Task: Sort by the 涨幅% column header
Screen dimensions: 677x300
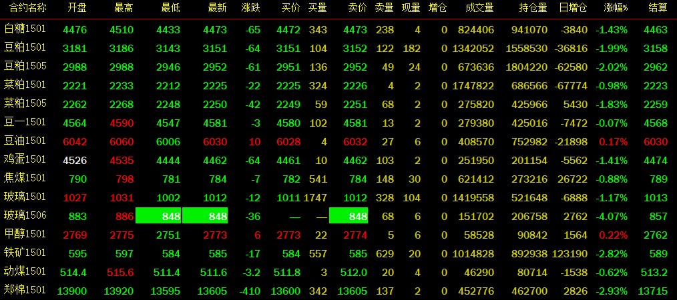Action: [x=616, y=8]
